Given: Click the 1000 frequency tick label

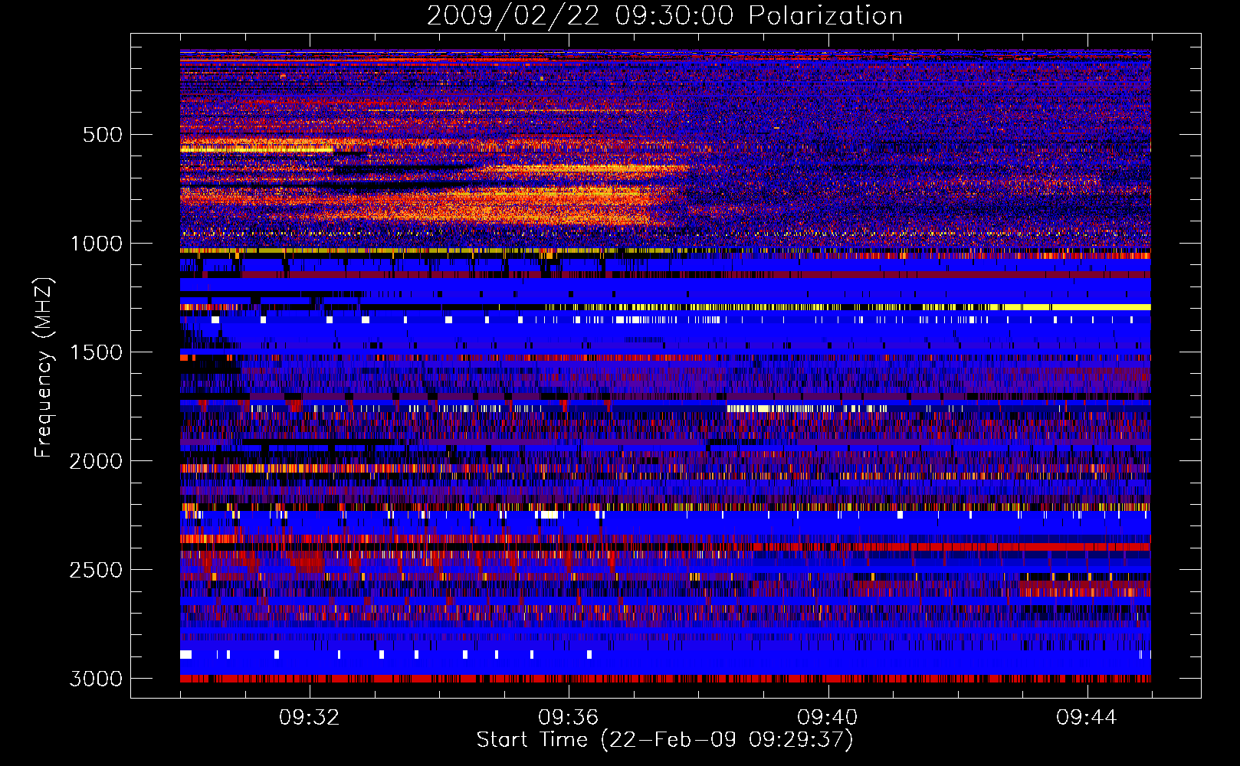Looking at the screenshot, I should (x=96, y=244).
